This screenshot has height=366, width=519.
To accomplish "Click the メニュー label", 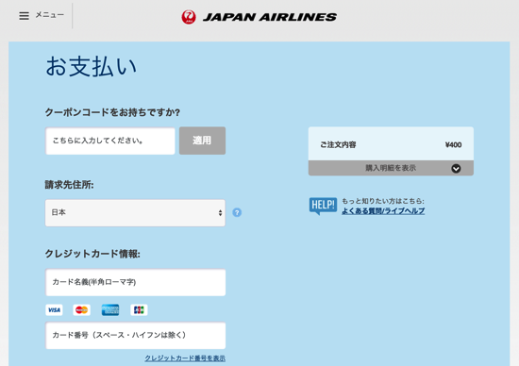I will click(50, 15).
